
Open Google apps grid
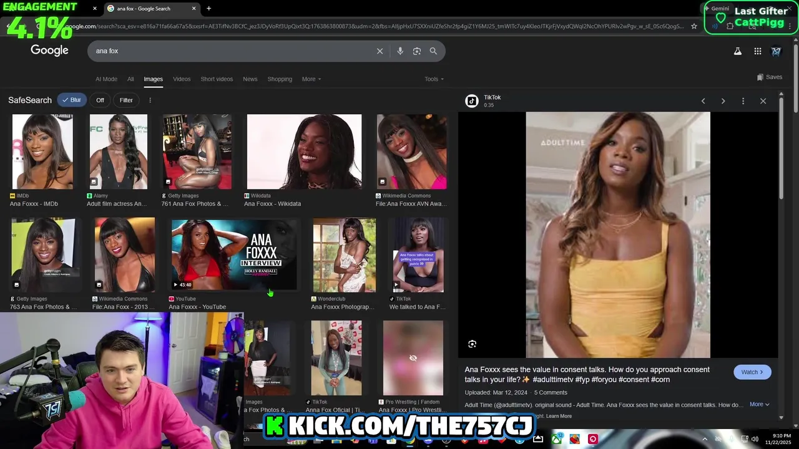click(757, 52)
